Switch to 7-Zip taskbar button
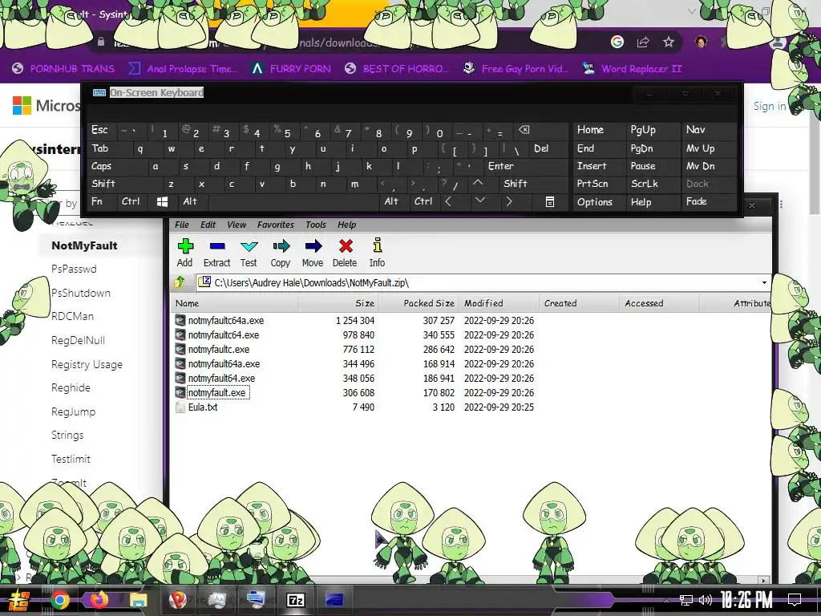 point(296,600)
